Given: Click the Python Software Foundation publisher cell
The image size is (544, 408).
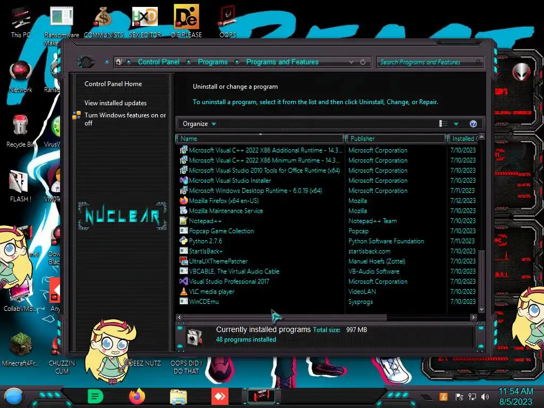Looking at the screenshot, I should (386, 241).
